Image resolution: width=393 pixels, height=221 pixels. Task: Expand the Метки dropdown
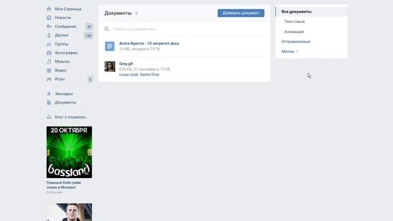click(289, 52)
